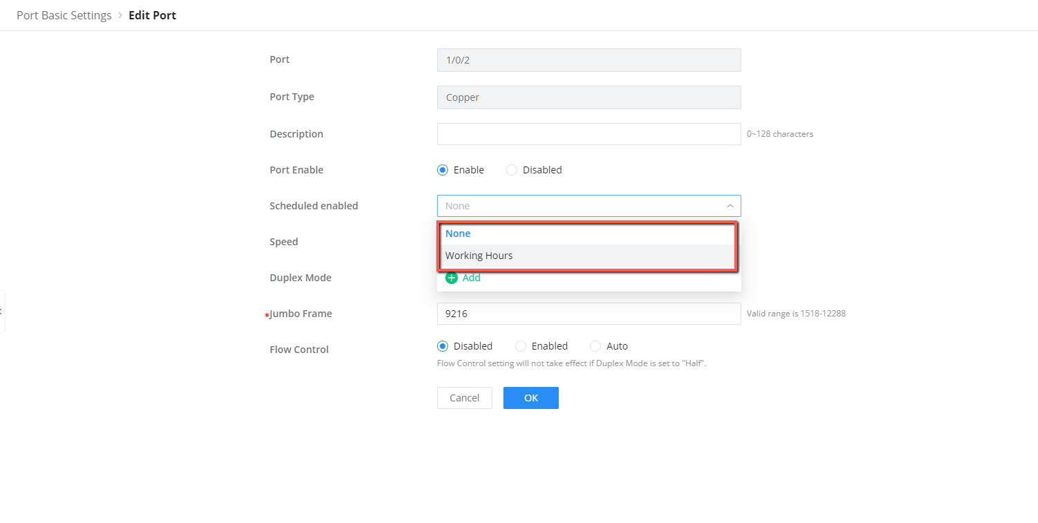
Task: Set Flow Control to Enabled
Action: pyautogui.click(x=521, y=346)
